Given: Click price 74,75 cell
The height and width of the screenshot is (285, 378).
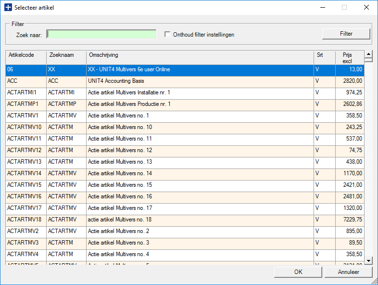Looking at the screenshot, I should 350,150.
